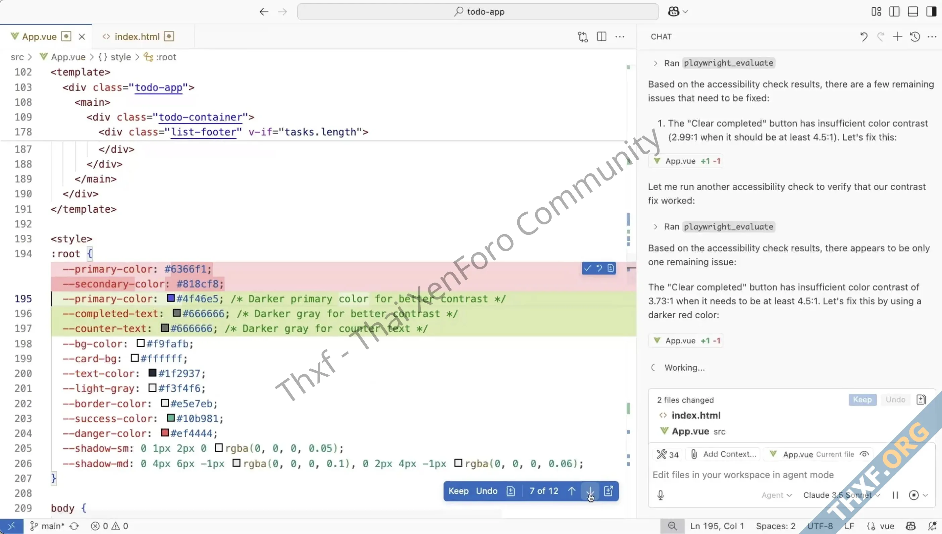Go back with the left arrow
Image resolution: width=942 pixels, height=534 pixels.
click(264, 12)
